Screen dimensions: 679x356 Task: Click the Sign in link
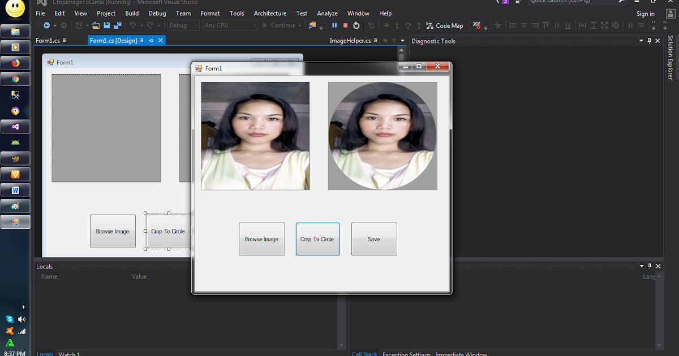646,14
